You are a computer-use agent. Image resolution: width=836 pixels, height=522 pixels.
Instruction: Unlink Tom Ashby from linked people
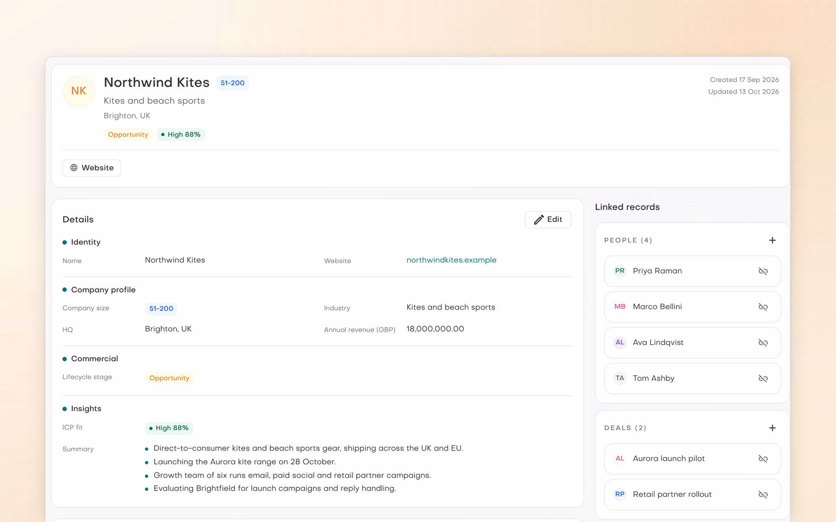coord(763,378)
